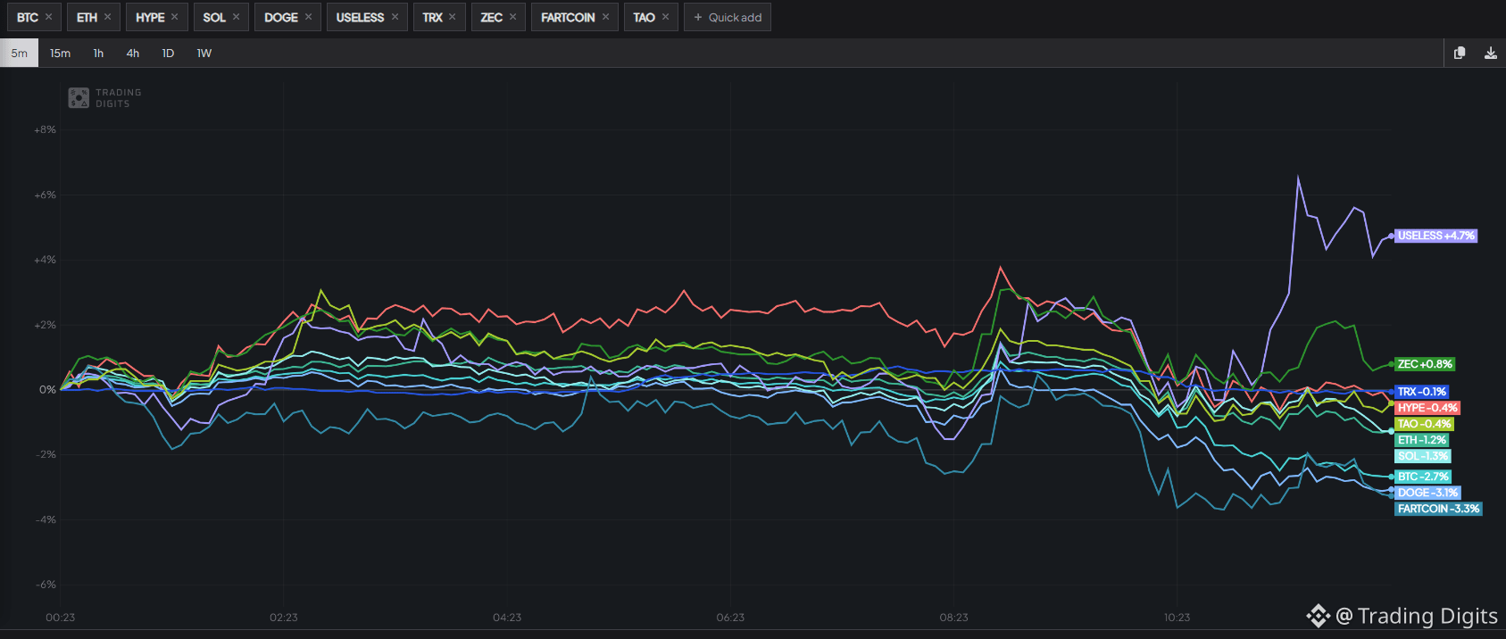Click the FARTCOIN -3.3% line label
The image size is (1506, 639).
(1439, 509)
